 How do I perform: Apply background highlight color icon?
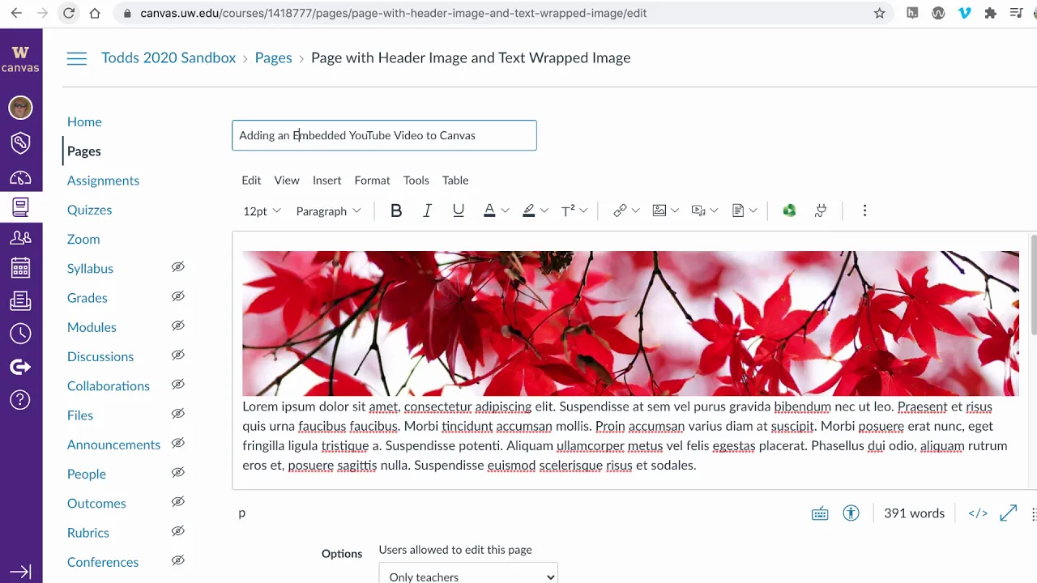pos(529,211)
